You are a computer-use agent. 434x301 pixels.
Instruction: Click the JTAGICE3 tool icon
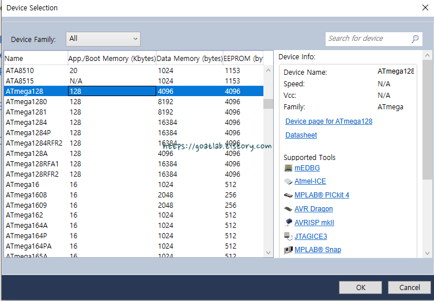(x=288, y=237)
